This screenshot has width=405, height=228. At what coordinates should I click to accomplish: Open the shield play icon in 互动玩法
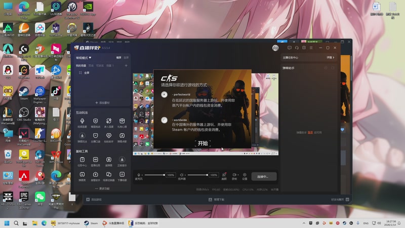click(x=95, y=121)
